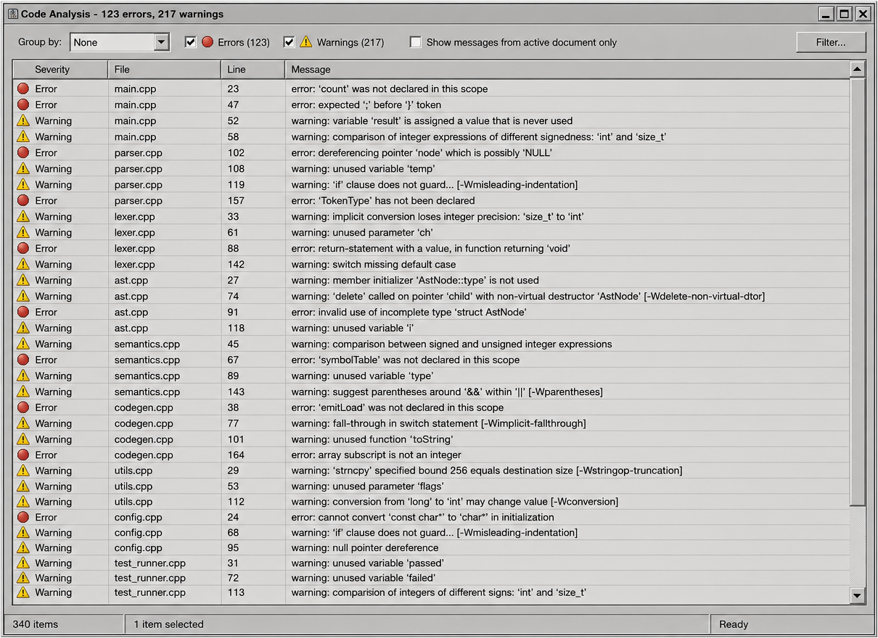Select the 'TokenType' has not been declared message

(383, 201)
